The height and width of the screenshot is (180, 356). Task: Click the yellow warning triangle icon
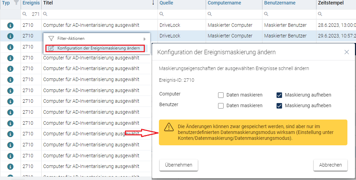point(169,127)
